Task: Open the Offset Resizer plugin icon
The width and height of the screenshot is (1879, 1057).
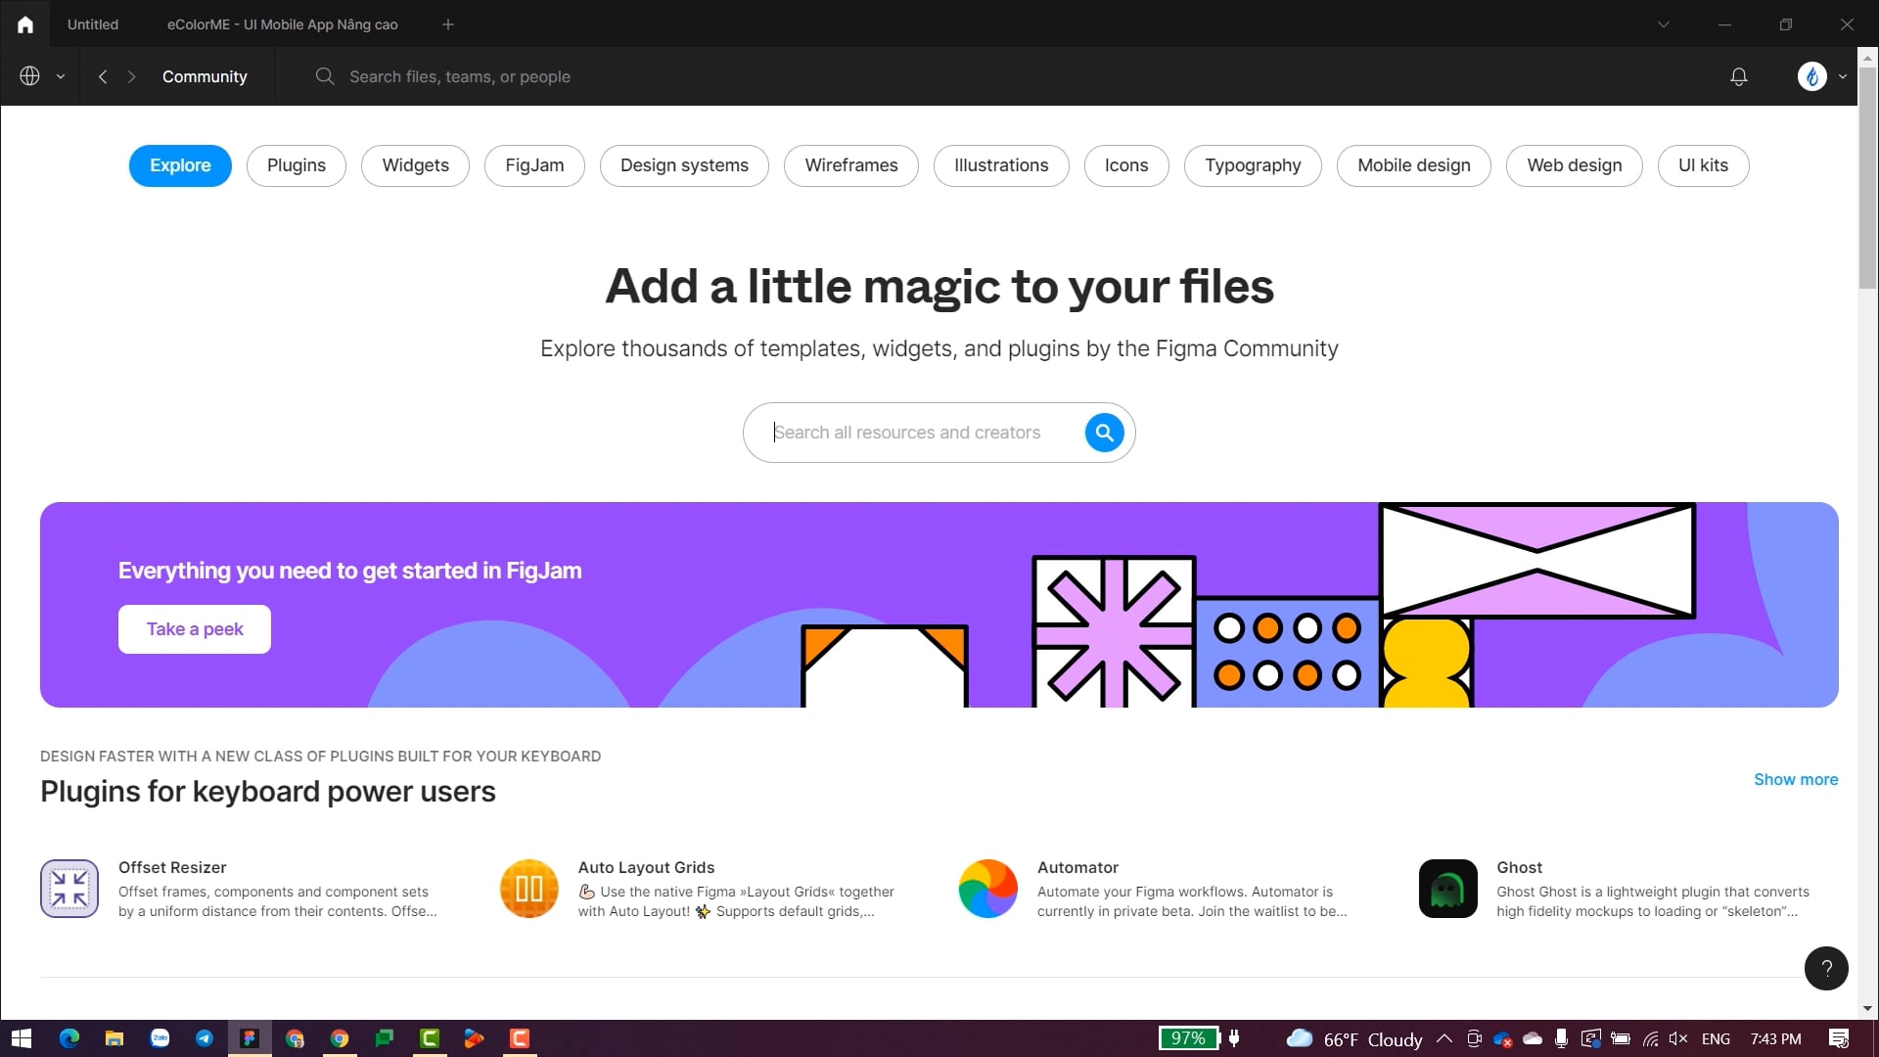Action: (x=69, y=889)
